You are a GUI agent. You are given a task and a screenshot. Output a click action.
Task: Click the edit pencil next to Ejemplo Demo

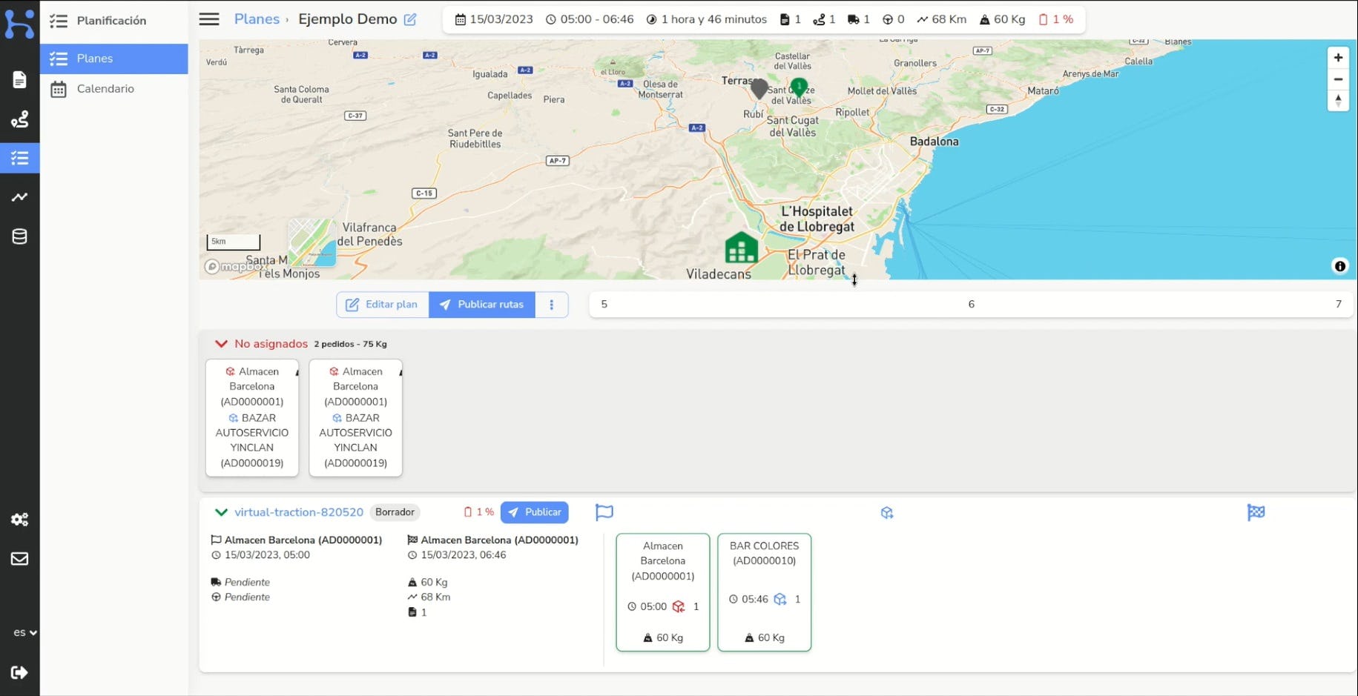coord(410,19)
